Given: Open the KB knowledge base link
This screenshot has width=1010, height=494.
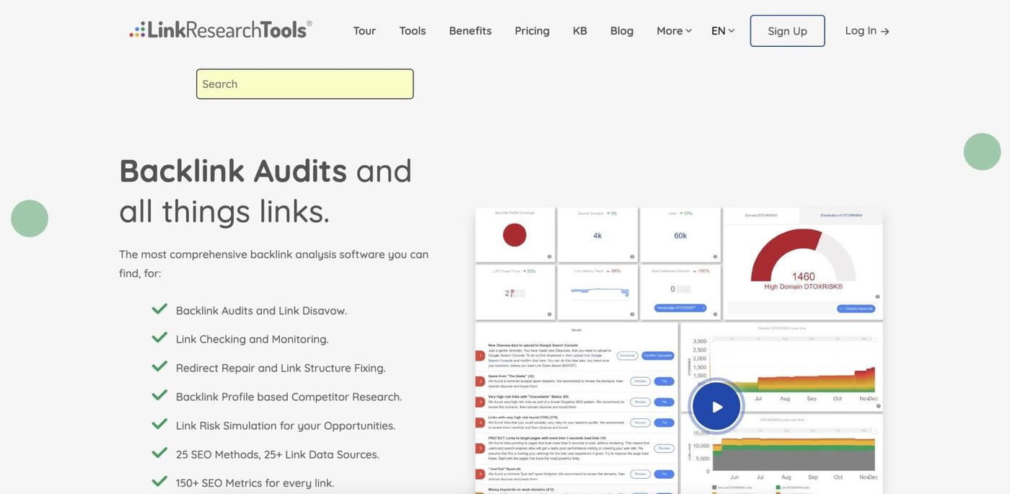Looking at the screenshot, I should pos(580,30).
